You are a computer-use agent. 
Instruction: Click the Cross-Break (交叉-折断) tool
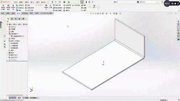point(29,10)
